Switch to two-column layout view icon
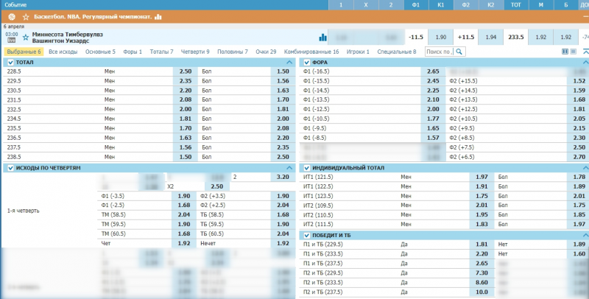The height and width of the screenshot is (299, 589). 565,52
